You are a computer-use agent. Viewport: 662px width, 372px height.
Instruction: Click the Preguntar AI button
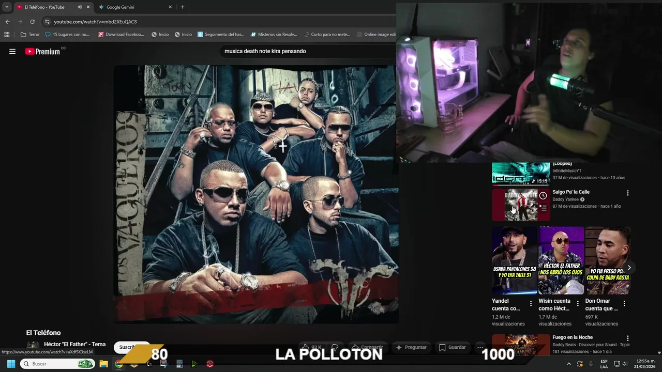pos(411,347)
